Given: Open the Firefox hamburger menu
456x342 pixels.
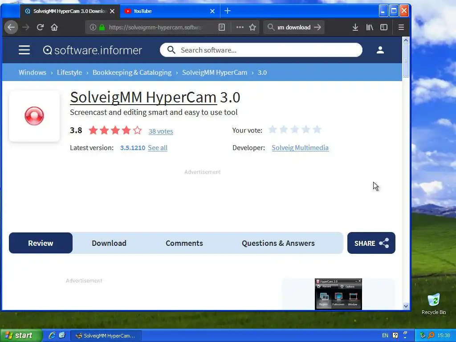Looking at the screenshot, I should point(401,27).
